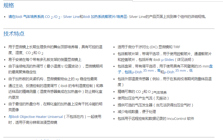
Task: Open the ibidi 加热系统载玻片/培养皿 link
Action: (105, 17)
